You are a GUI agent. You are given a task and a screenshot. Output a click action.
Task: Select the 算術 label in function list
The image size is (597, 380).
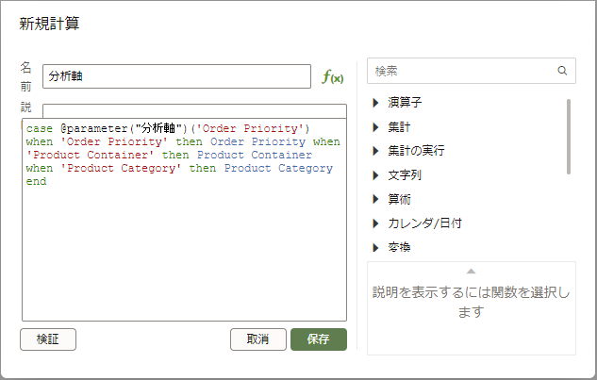(x=399, y=199)
